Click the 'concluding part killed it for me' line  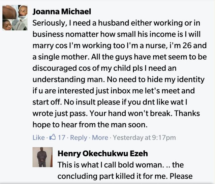click(125, 176)
